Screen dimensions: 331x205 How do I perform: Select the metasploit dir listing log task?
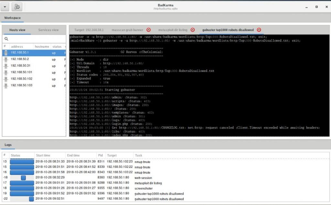click(148, 183)
